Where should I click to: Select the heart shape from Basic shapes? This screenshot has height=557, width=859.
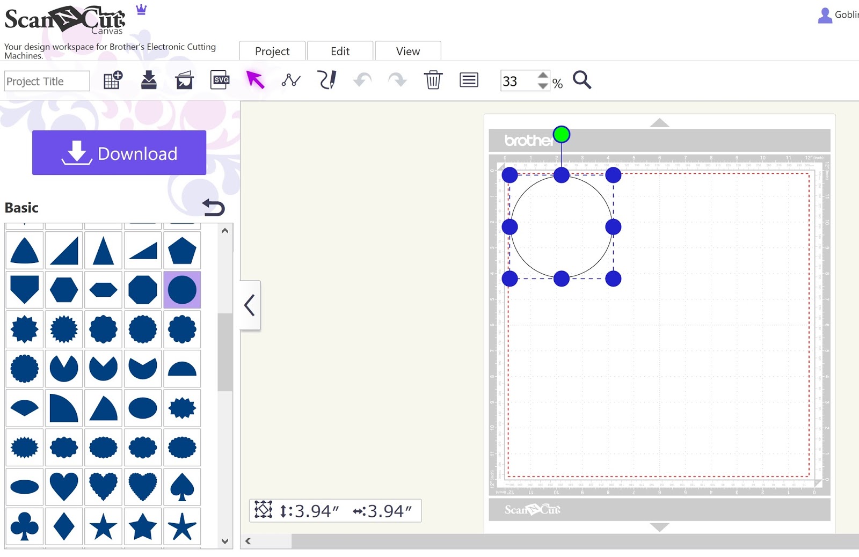64,486
